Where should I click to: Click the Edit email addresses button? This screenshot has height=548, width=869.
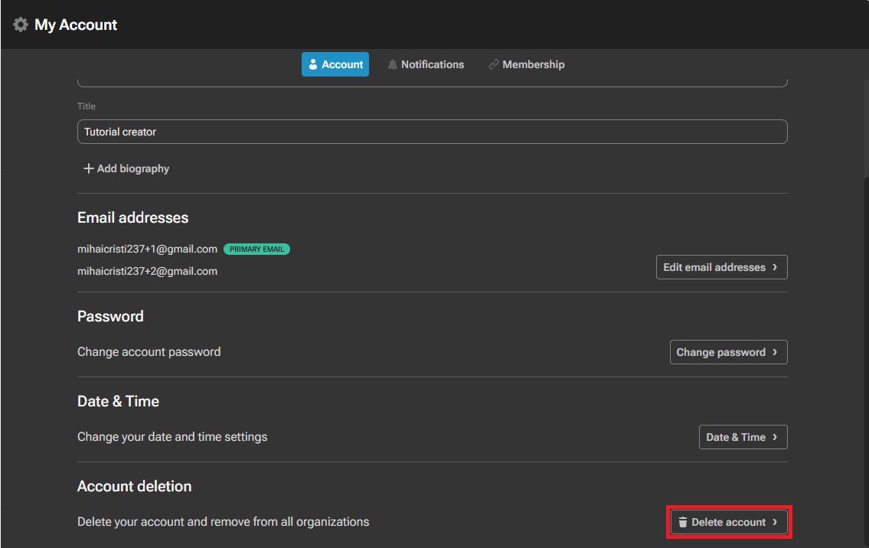pos(720,267)
